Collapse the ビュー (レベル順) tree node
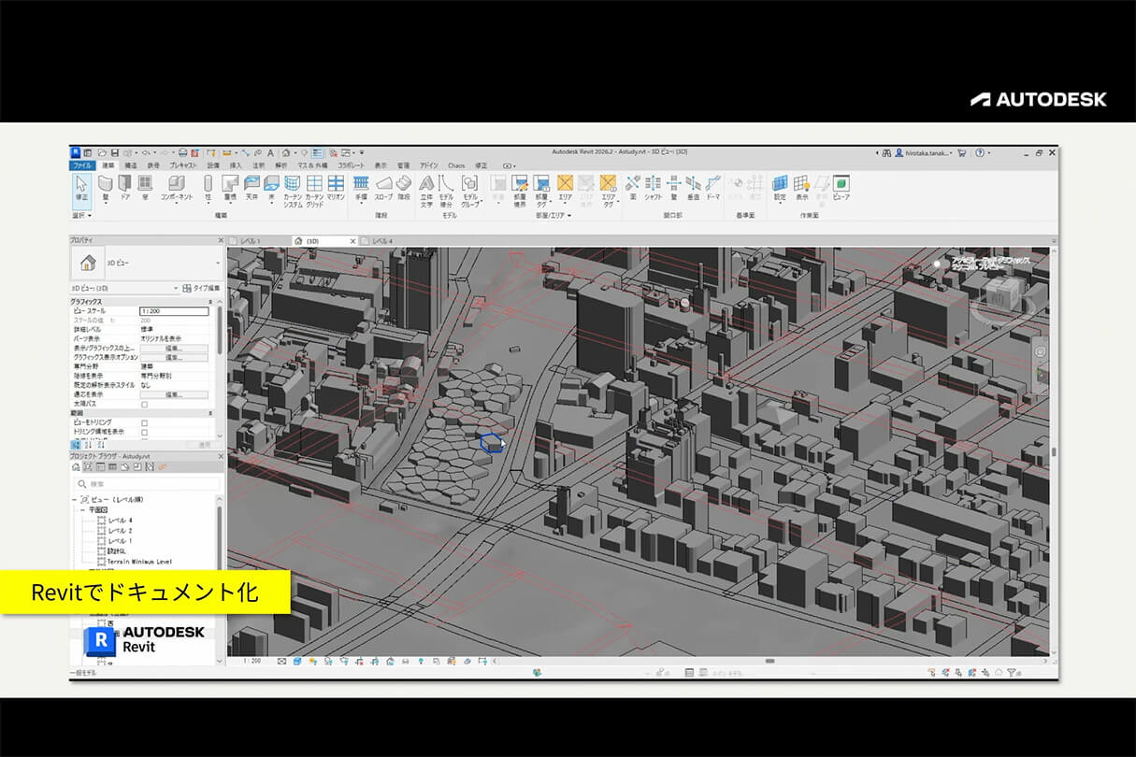Image resolution: width=1136 pixels, height=757 pixels. (x=75, y=500)
